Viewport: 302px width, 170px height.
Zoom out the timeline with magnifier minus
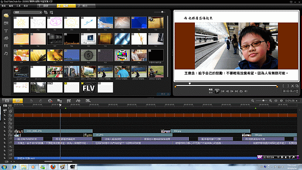coord(252,101)
